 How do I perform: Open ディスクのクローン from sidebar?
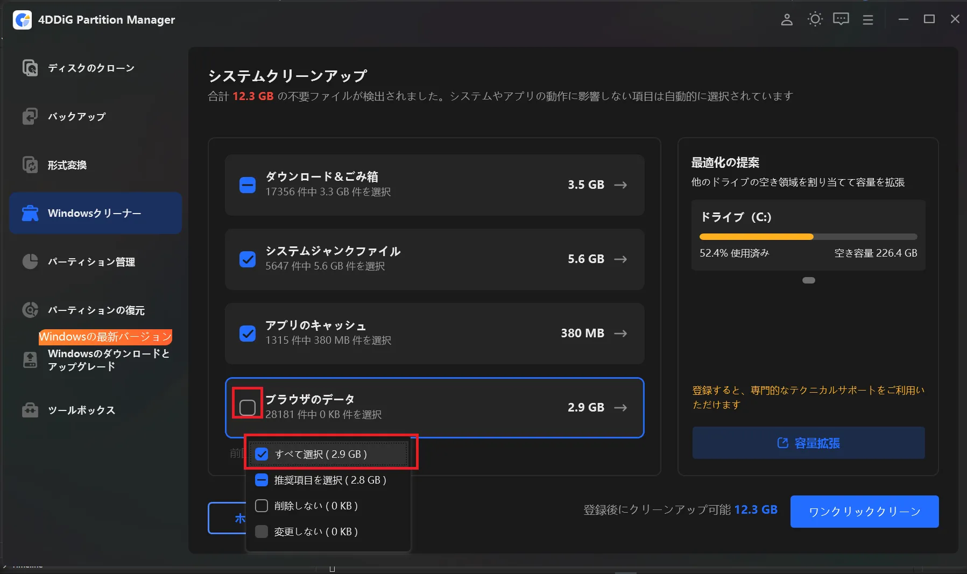point(96,68)
